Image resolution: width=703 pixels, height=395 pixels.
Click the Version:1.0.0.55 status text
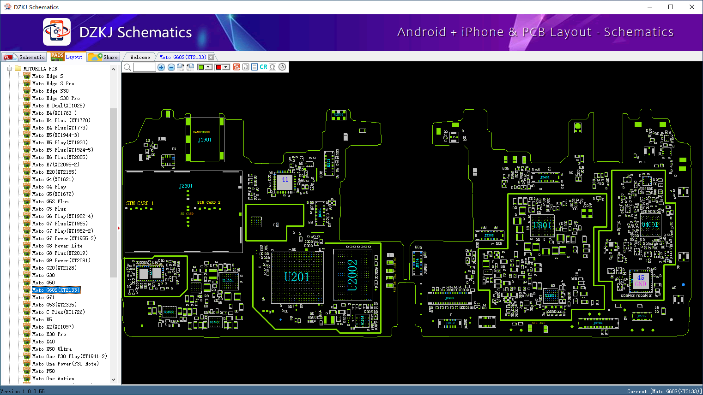tap(23, 391)
